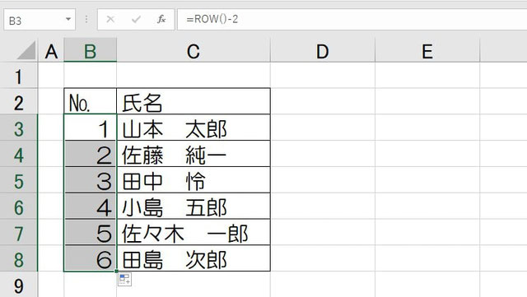Click the Insert Function fx icon
The height and width of the screenshot is (297, 527).
point(161,20)
